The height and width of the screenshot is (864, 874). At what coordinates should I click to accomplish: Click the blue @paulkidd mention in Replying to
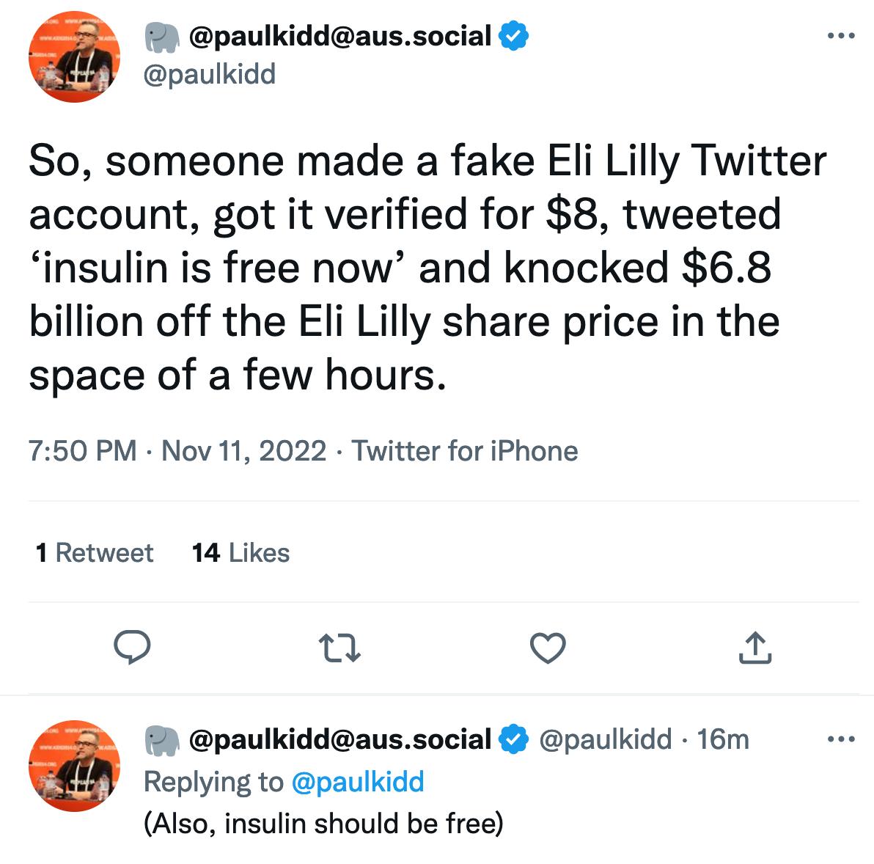point(358,782)
